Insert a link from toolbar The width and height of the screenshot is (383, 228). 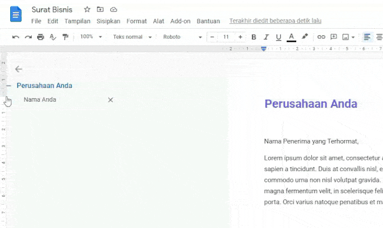(321, 37)
